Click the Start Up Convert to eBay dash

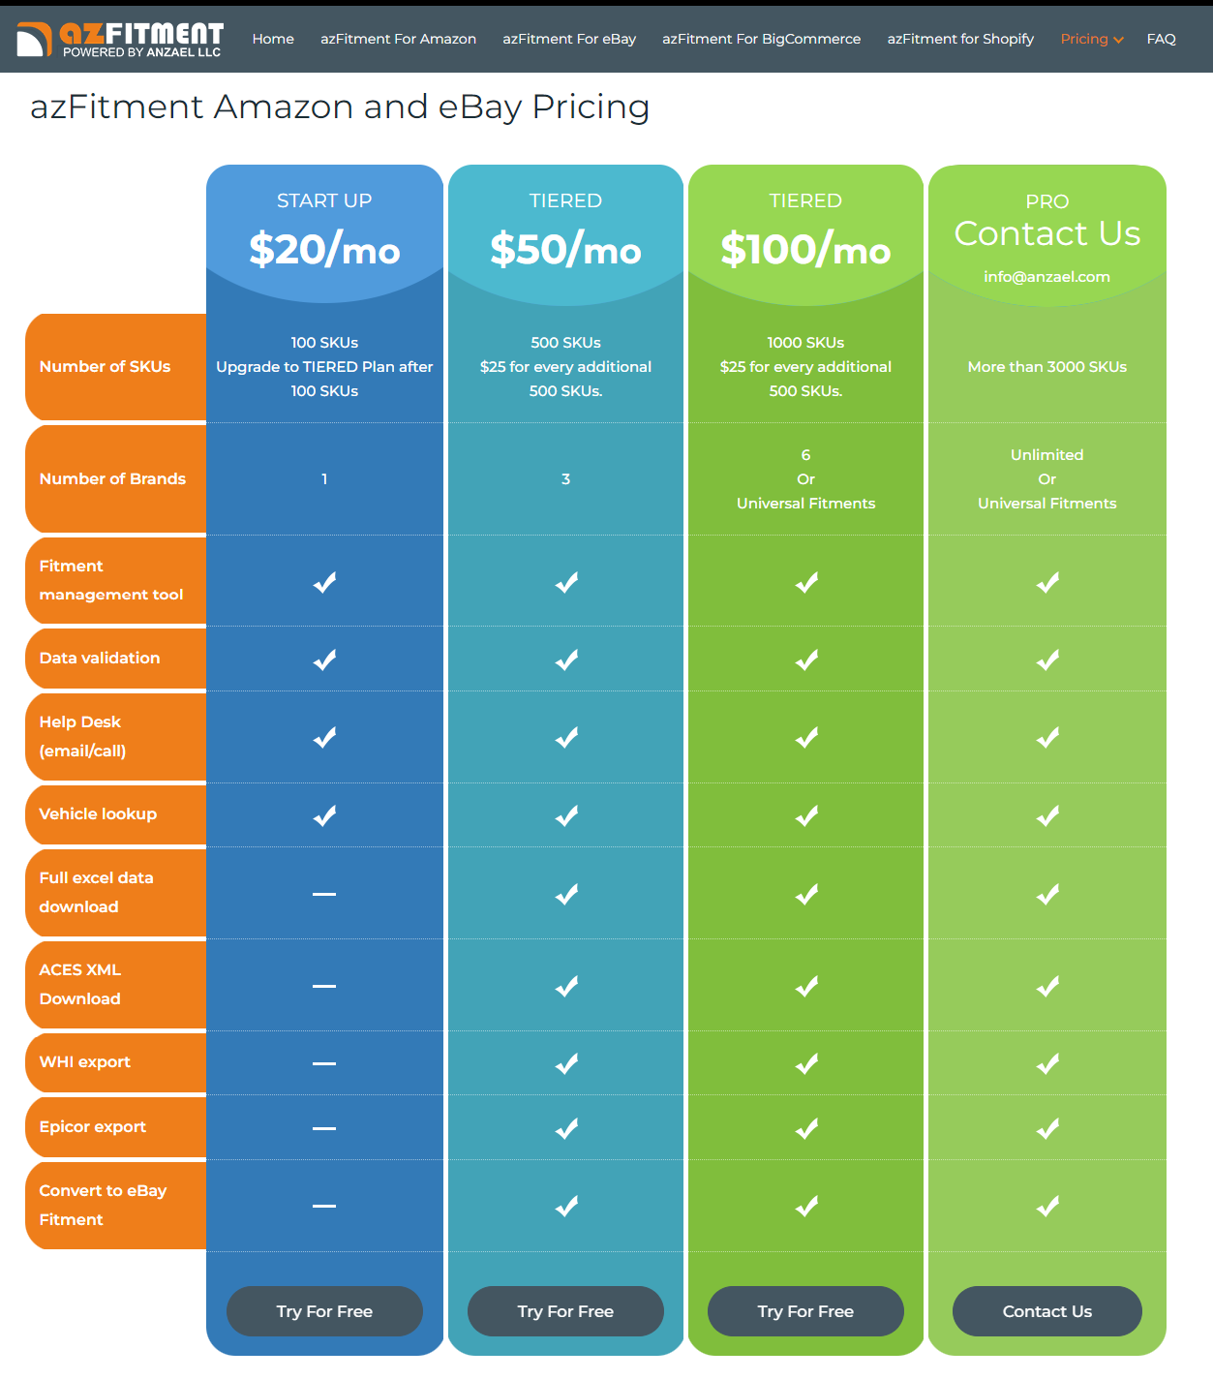[324, 1206]
